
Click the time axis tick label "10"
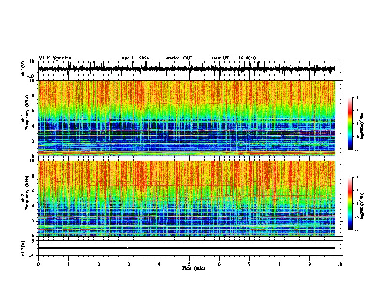click(x=340, y=264)
